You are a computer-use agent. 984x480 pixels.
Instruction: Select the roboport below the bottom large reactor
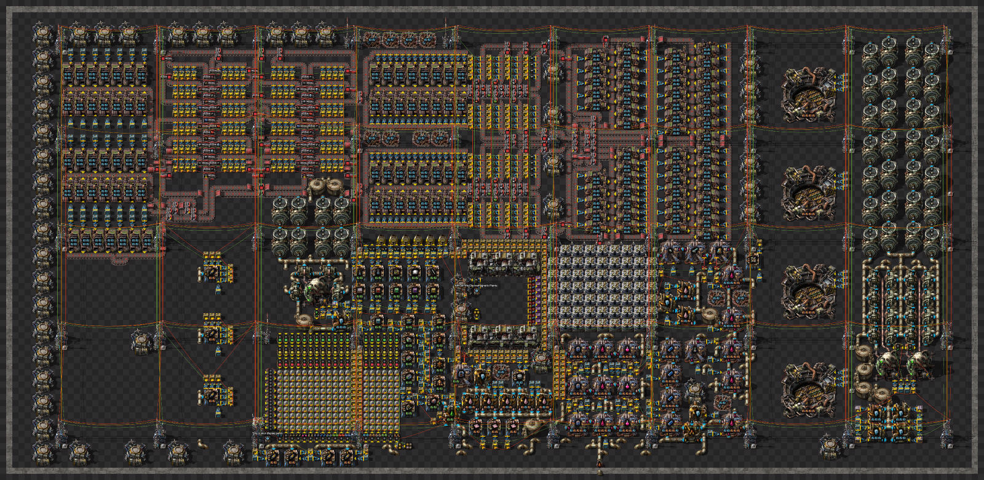click(x=831, y=446)
